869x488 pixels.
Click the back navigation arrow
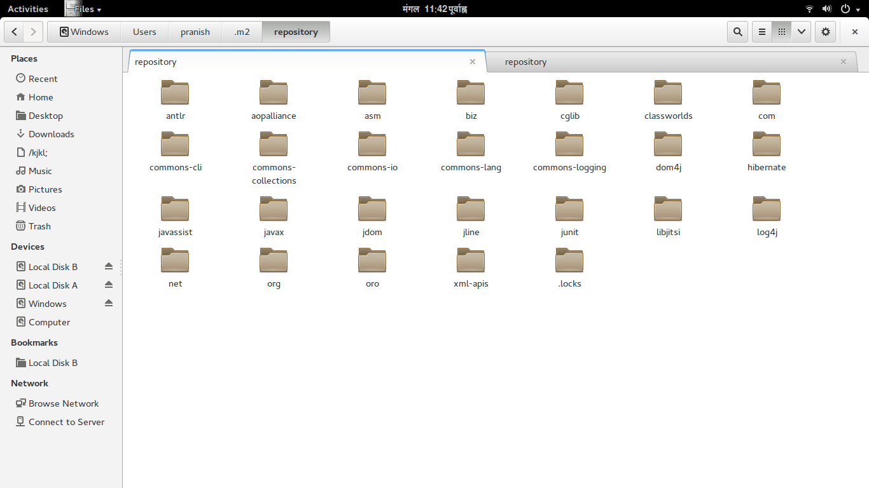(14, 31)
